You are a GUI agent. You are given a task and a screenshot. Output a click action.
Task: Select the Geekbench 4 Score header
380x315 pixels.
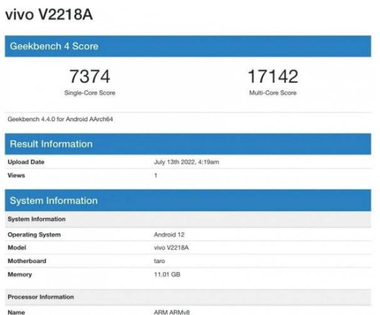point(188,46)
